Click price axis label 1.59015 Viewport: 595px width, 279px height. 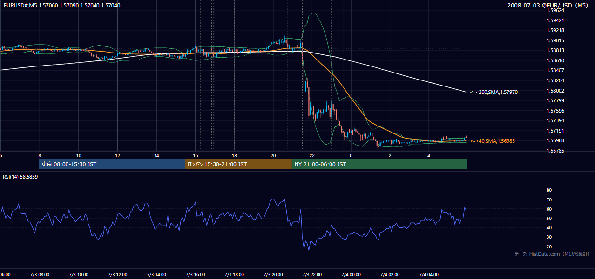tap(556, 40)
